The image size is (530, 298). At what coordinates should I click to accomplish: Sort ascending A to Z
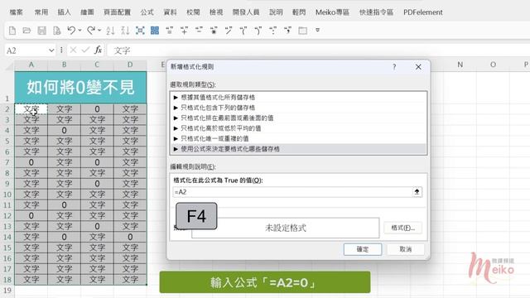pyautogui.click(x=110, y=31)
